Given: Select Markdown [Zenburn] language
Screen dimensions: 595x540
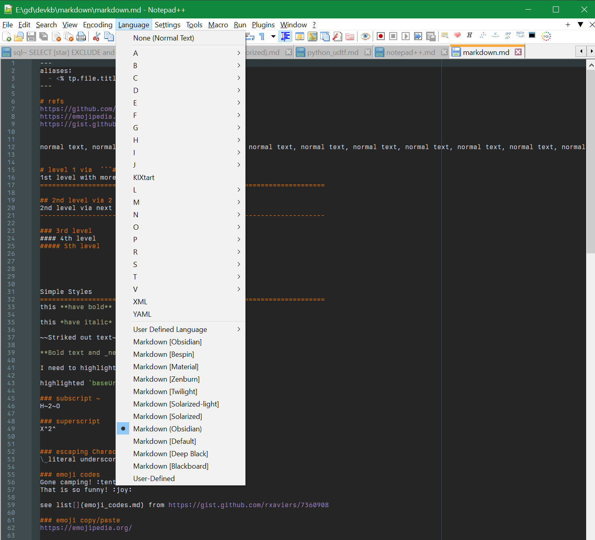Looking at the screenshot, I should tap(181, 379).
